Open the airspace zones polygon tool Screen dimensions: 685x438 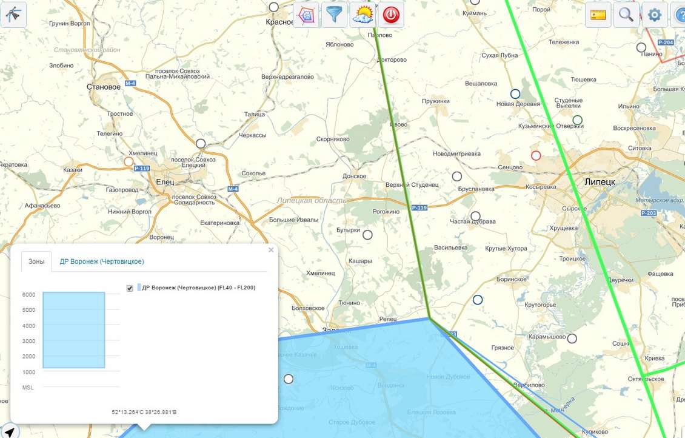click(306, 15)
